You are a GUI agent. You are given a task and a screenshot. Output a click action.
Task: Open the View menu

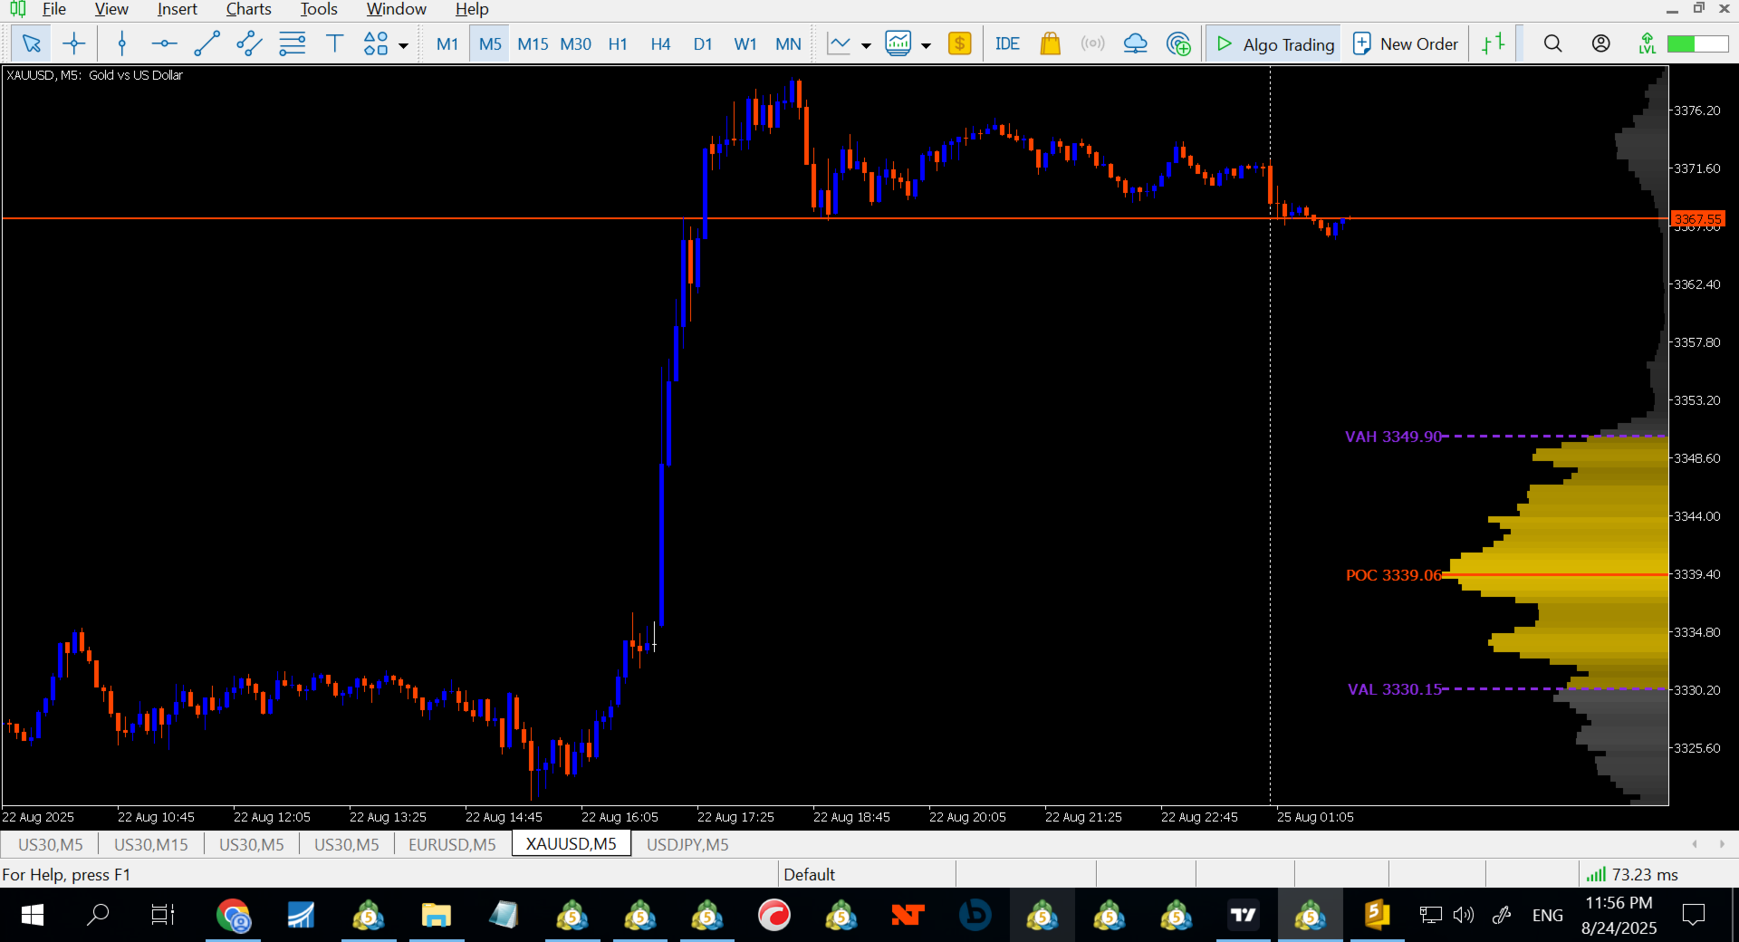[x=111, y=9]
